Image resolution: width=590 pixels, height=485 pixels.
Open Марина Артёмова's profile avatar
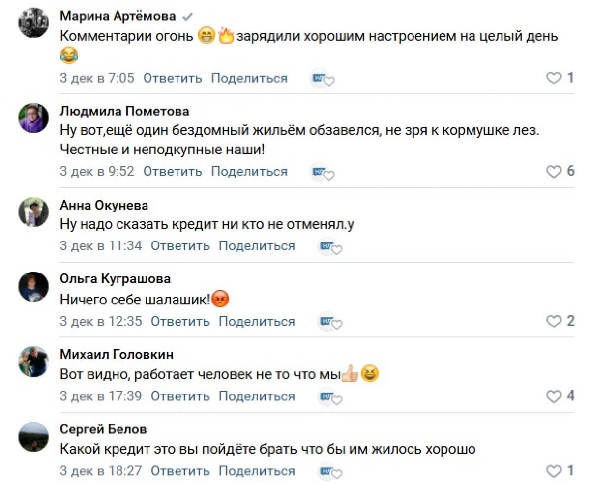pos(33,23)
